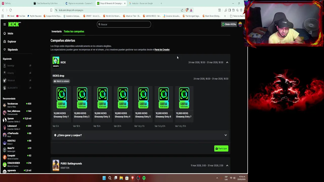Collapse the PUBG: Battlegrounds campaign
The image size is (324, 182).
227,166
